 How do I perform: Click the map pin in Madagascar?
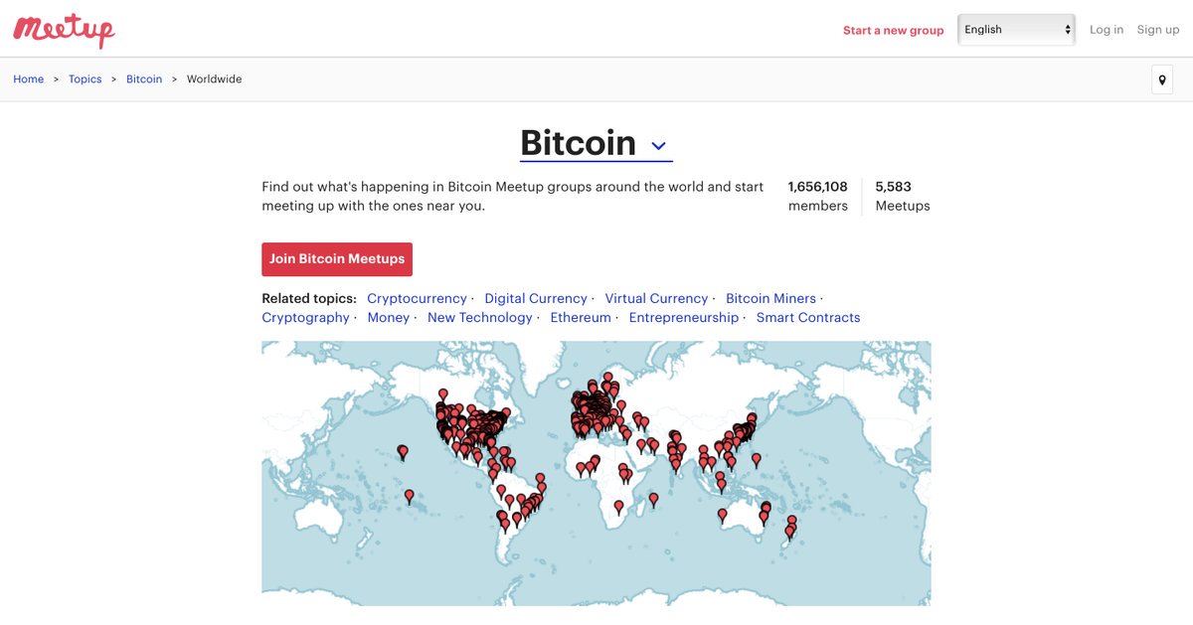click(653, 498)
